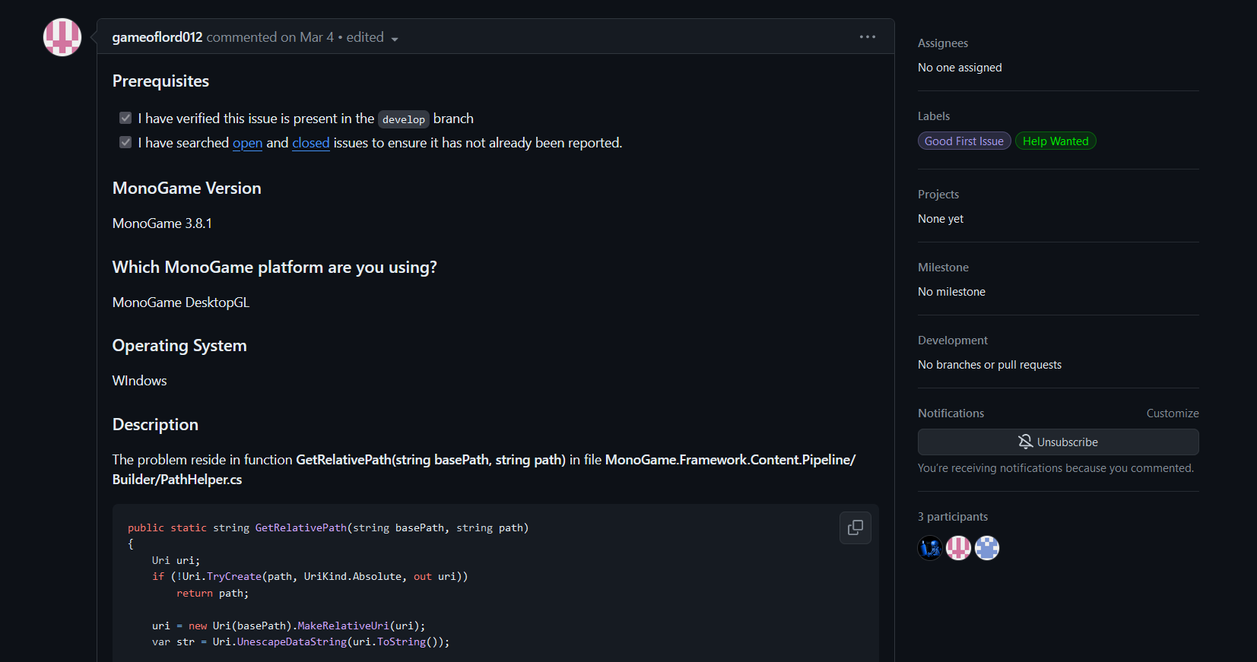Follow the open issues link
1257x662 pixels.
tap(247, 143)
